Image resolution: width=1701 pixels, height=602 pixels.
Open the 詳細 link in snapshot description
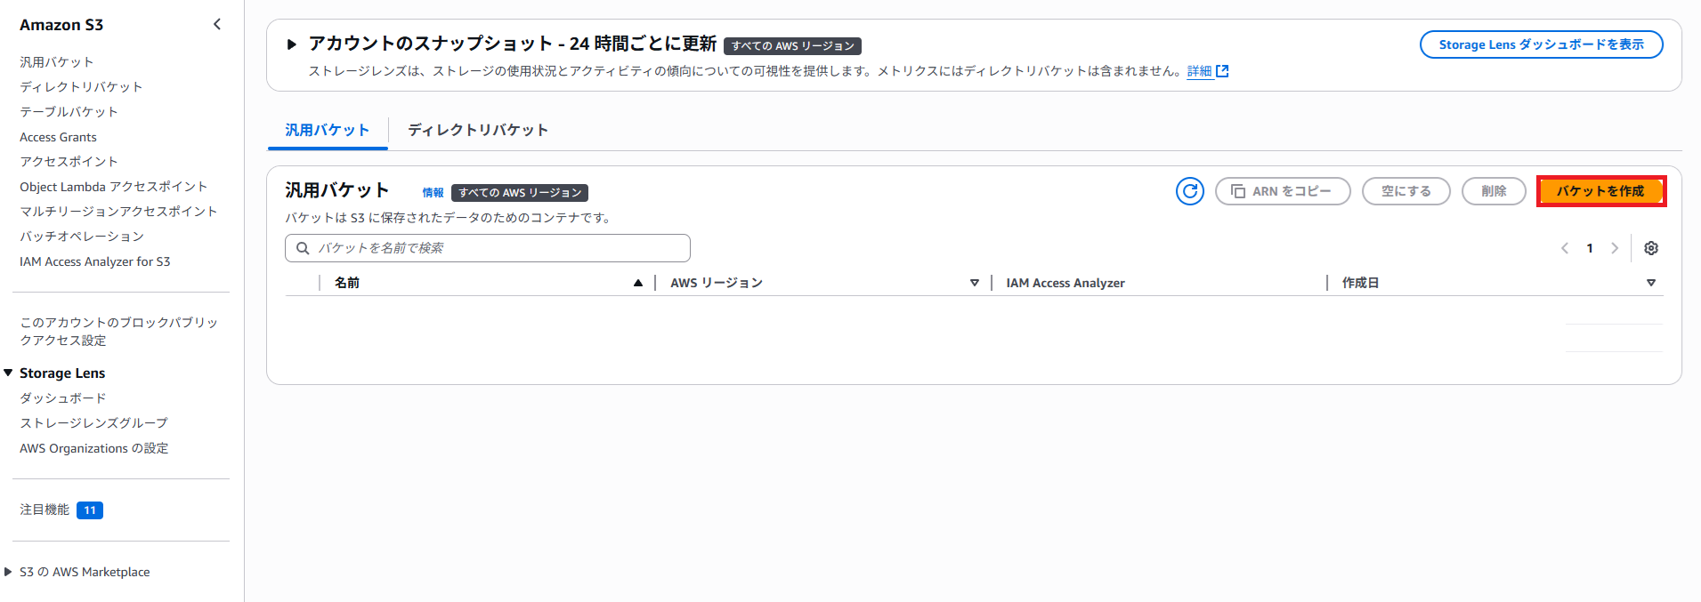coord(1199,71)
